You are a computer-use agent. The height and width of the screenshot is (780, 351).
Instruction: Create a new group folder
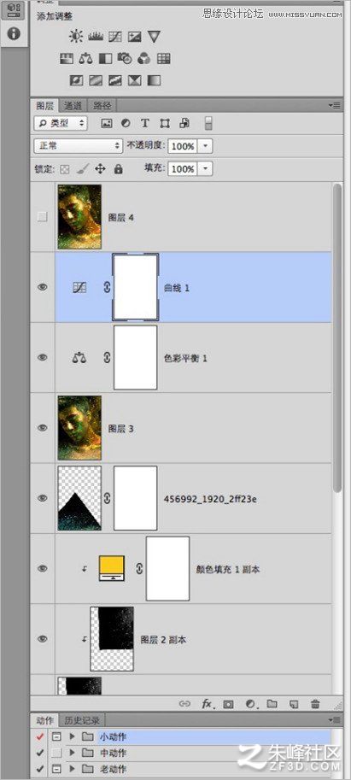tap(272, 704)
